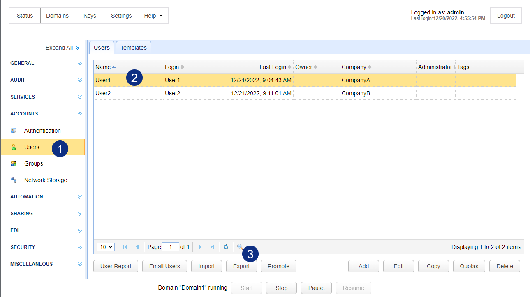
Task: Sort by the Last Login column header
Action: 255,67
